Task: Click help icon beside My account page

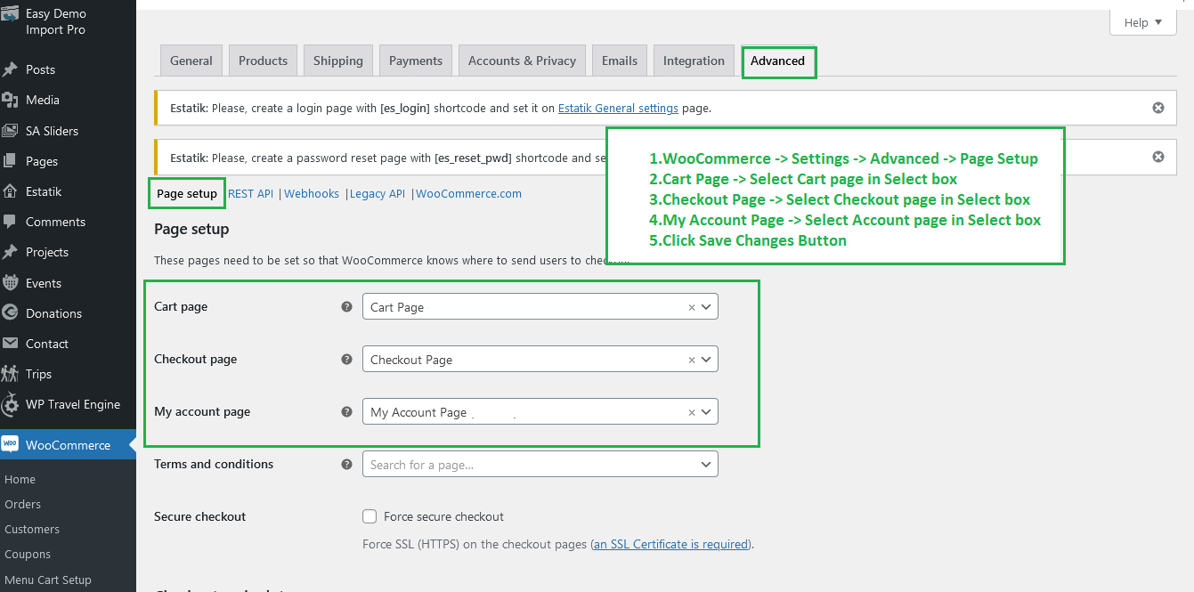Action: [x=347, y=411]
